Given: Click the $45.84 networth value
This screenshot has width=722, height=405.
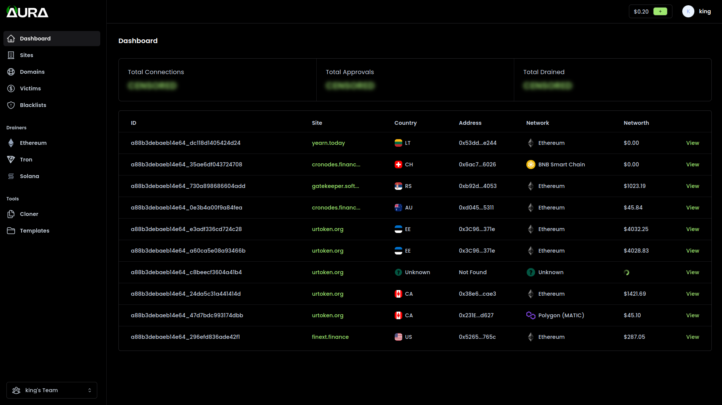Looking at the screenshot, I should [633, 208].
